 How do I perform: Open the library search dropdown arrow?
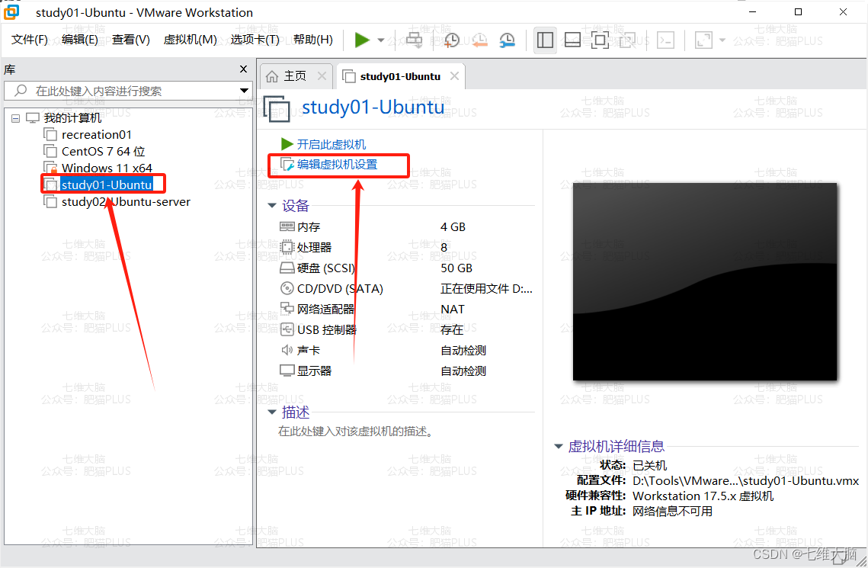pos(244,91)
